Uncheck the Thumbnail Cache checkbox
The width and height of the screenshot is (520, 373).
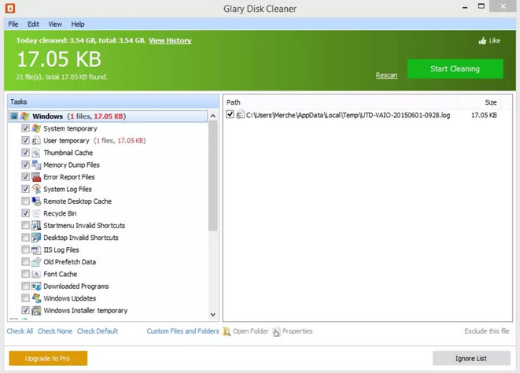[x=25, y=153]
